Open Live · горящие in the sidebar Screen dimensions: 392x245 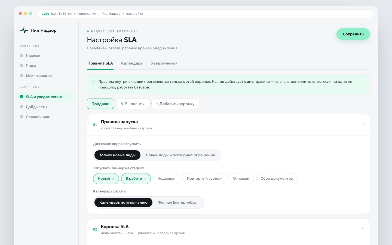pyautogui.click(x=46, y=76)
